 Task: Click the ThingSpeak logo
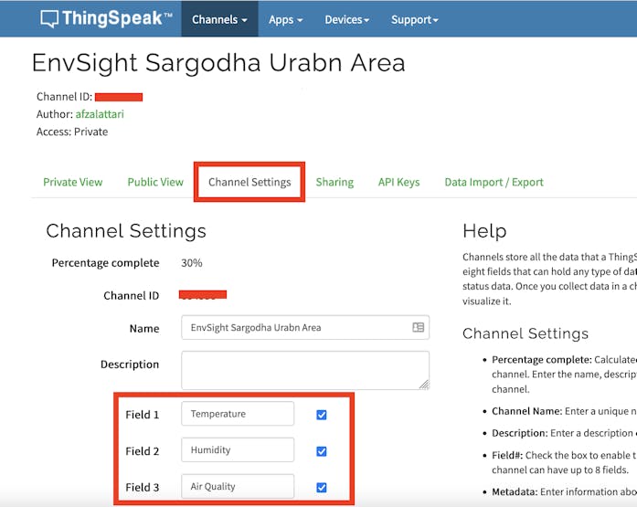(106, 18)
